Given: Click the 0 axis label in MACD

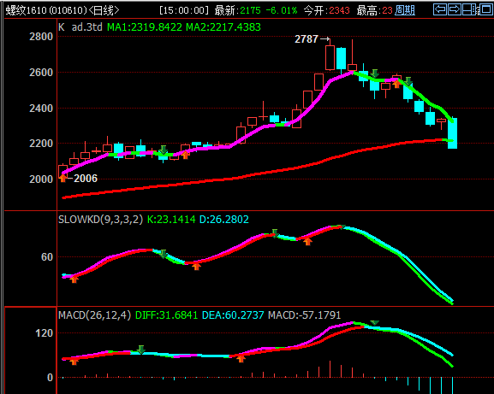Looking at the screenshot, I should click(x=50, y=378).
